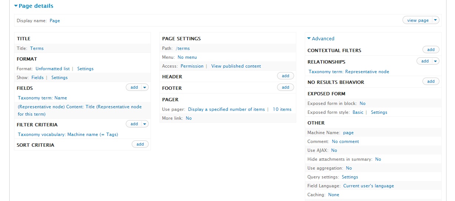The height and width of the screenshot is (201, 455).
Task: Edit the /terms path
Action: point(183,48)
